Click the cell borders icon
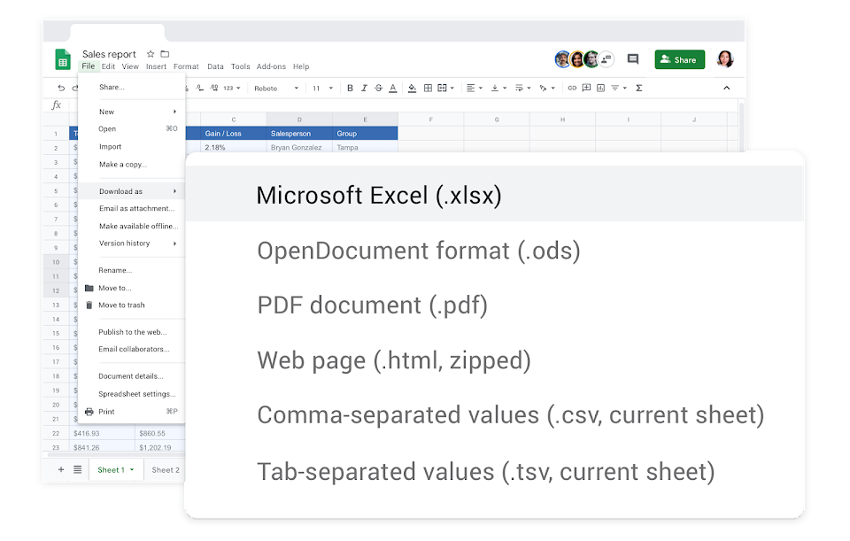This screenshot has height=541, width=850. pyautogui.click(x=429, y=89)
